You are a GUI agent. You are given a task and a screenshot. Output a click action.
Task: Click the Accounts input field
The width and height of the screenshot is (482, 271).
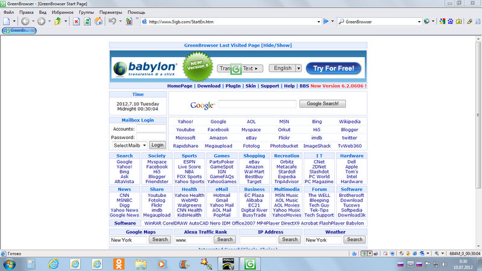point(151,129)
